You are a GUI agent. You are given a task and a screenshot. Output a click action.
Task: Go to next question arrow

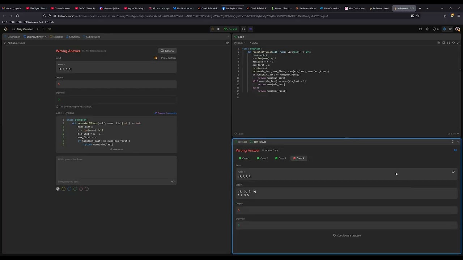44,29
